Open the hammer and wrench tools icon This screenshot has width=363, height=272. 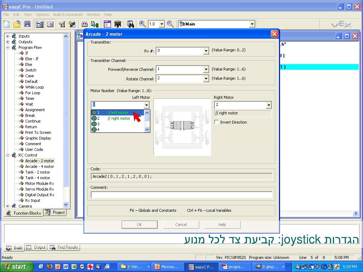click(x=62, y=24)
